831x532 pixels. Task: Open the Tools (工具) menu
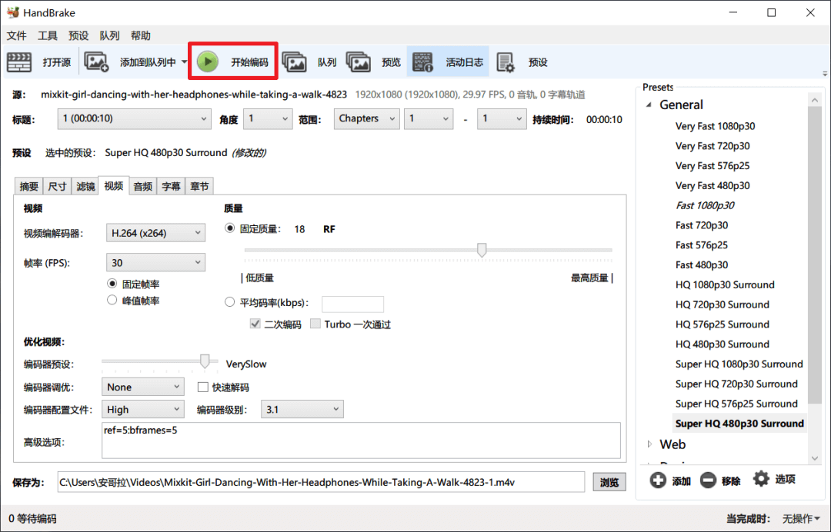point(47,35)
